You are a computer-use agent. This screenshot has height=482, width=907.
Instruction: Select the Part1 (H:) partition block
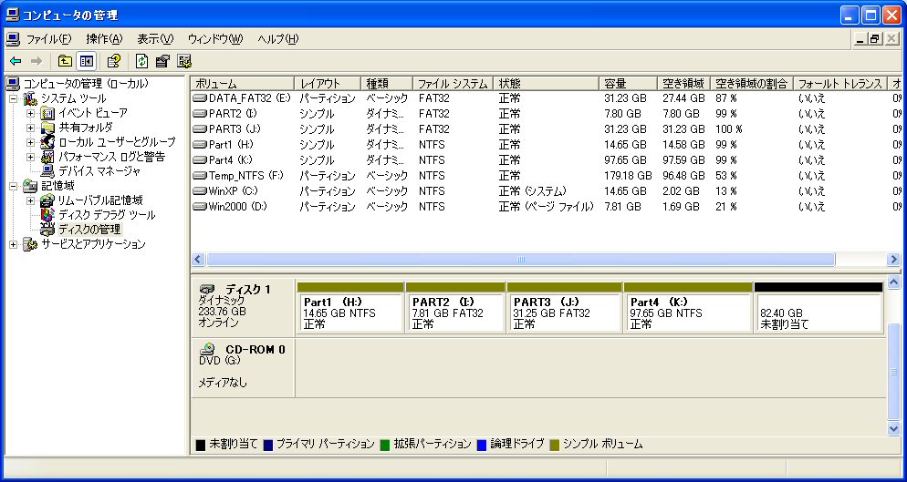[350, 307]
